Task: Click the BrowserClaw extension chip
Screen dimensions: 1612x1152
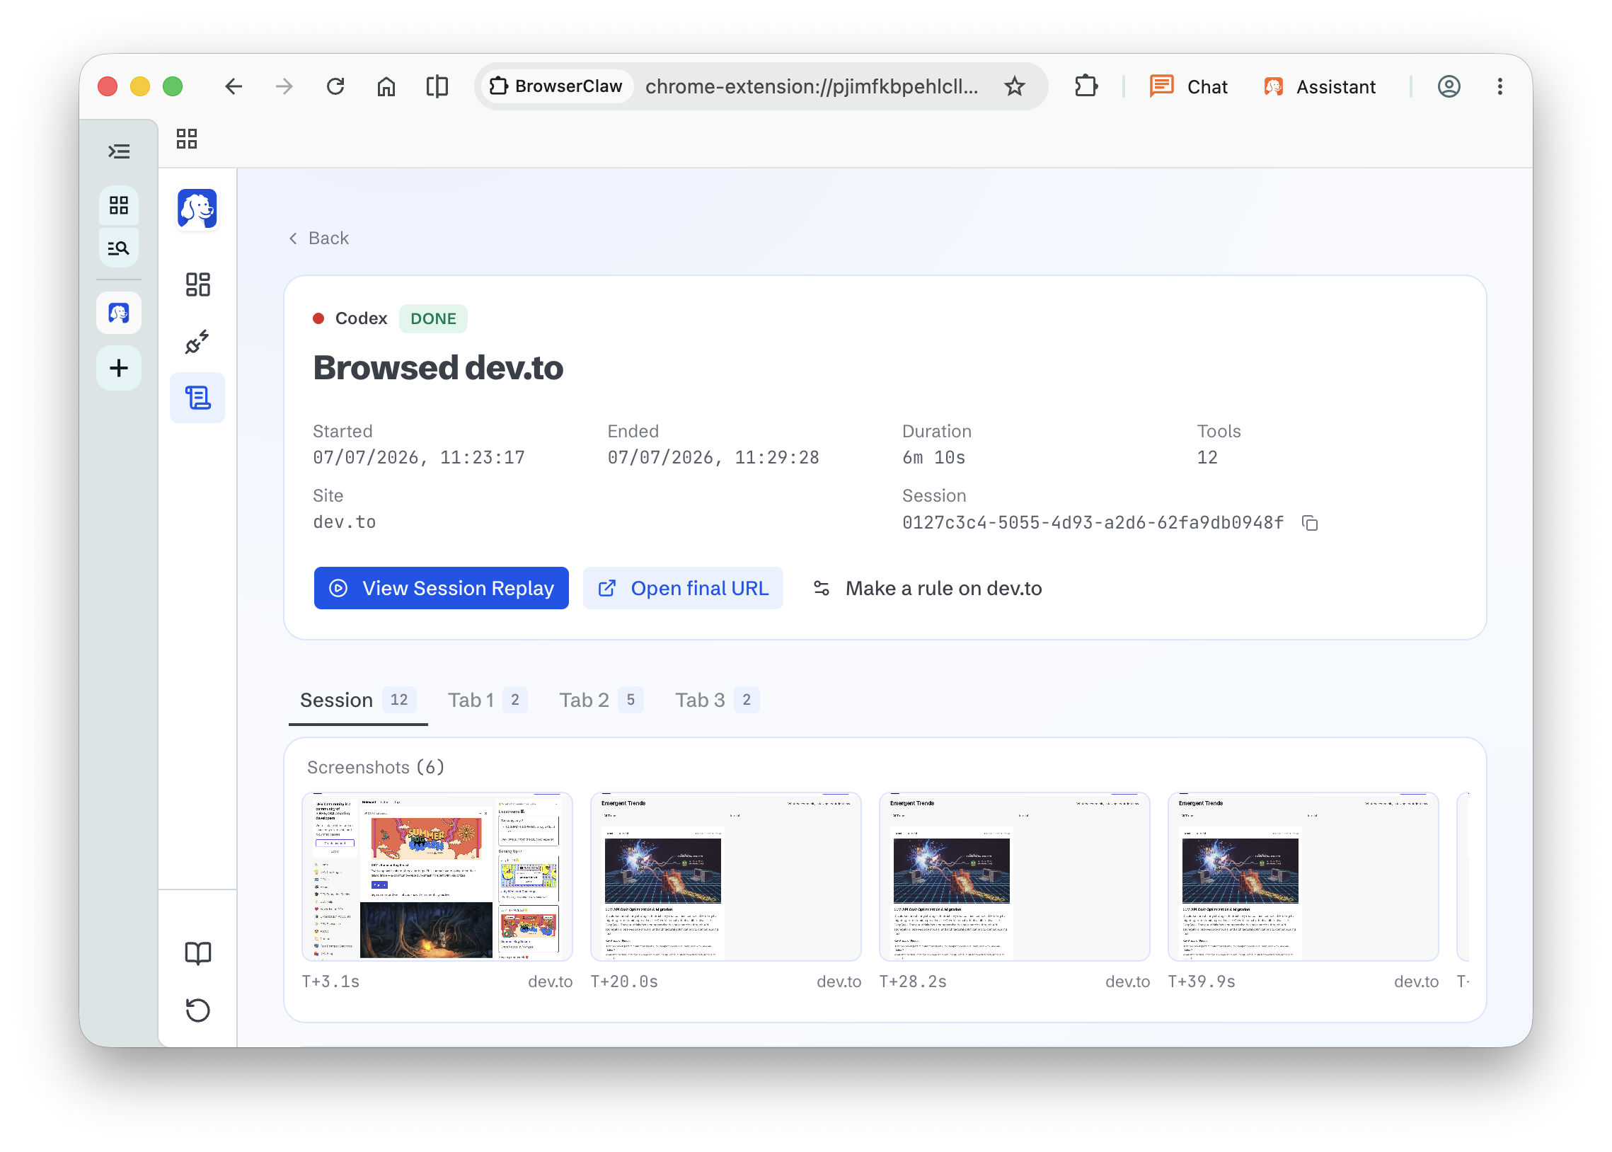Action: 558,86
